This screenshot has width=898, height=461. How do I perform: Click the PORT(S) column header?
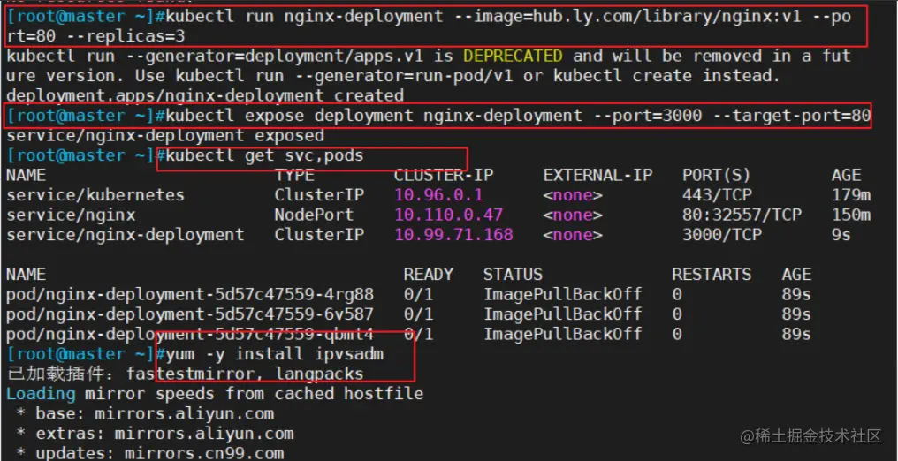coord(717,175)
